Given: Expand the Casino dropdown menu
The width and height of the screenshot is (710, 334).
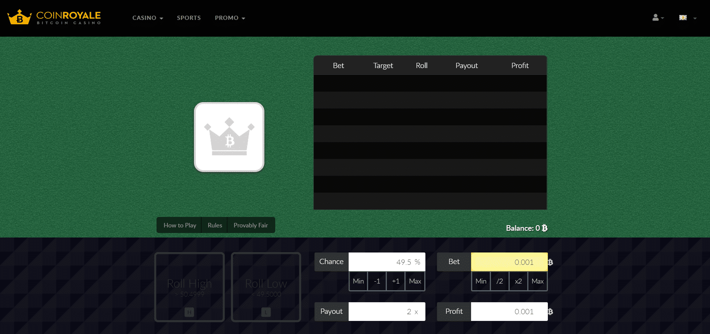Looking at the screenshot, I should (148, 18).
